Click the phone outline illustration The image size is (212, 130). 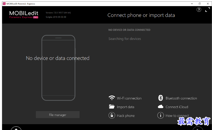59,68
